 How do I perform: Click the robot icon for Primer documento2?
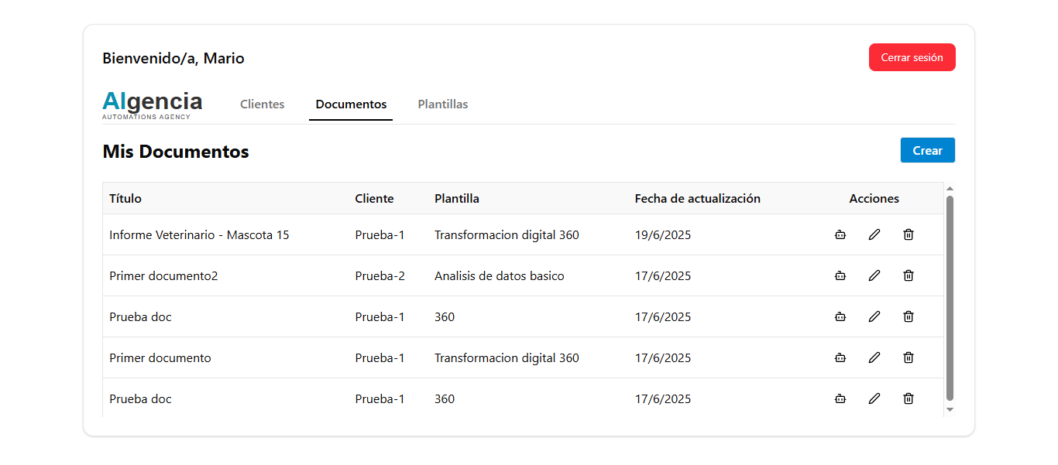point(840,275)
